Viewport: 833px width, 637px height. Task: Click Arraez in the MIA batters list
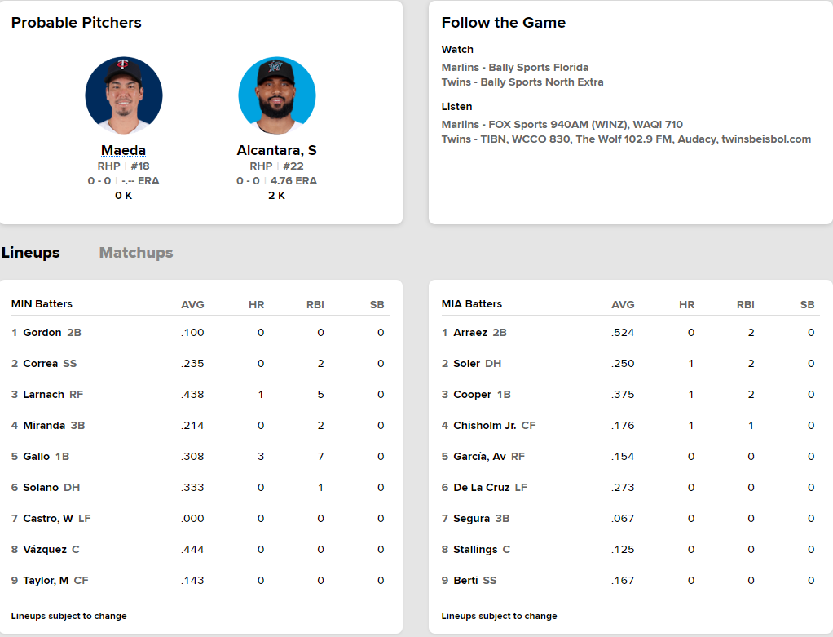[470, 333]
